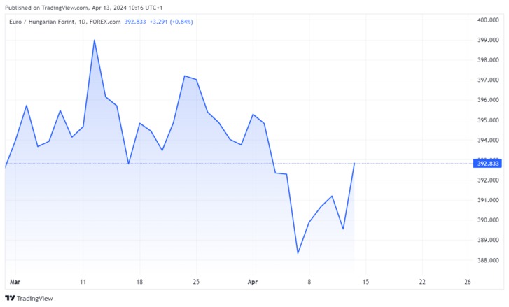Image resolution: width=509 pixels, height=307 pixels.
Task: Click the 400.000 price axis label
Action: pyautogui.click(x=487, y=20)
